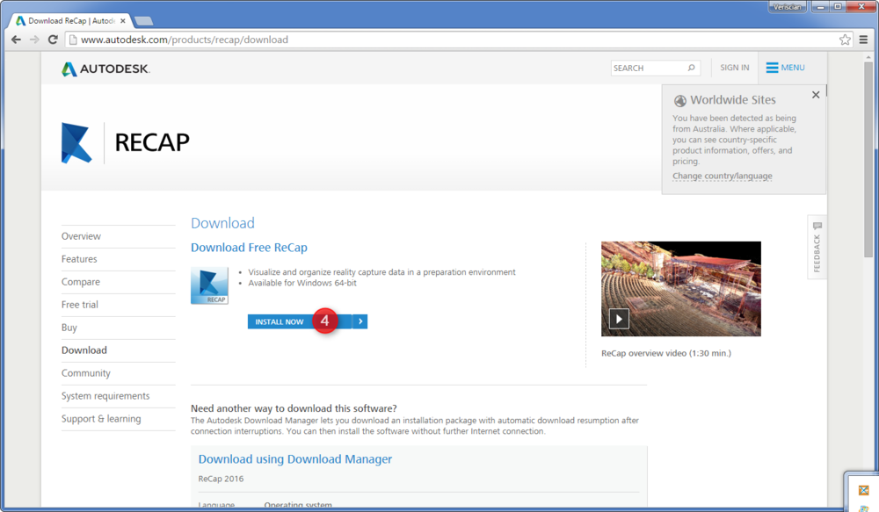879x512 pixels.
Task: Click the globe icon beside Worldwide Sites
Action: point(680,101)
